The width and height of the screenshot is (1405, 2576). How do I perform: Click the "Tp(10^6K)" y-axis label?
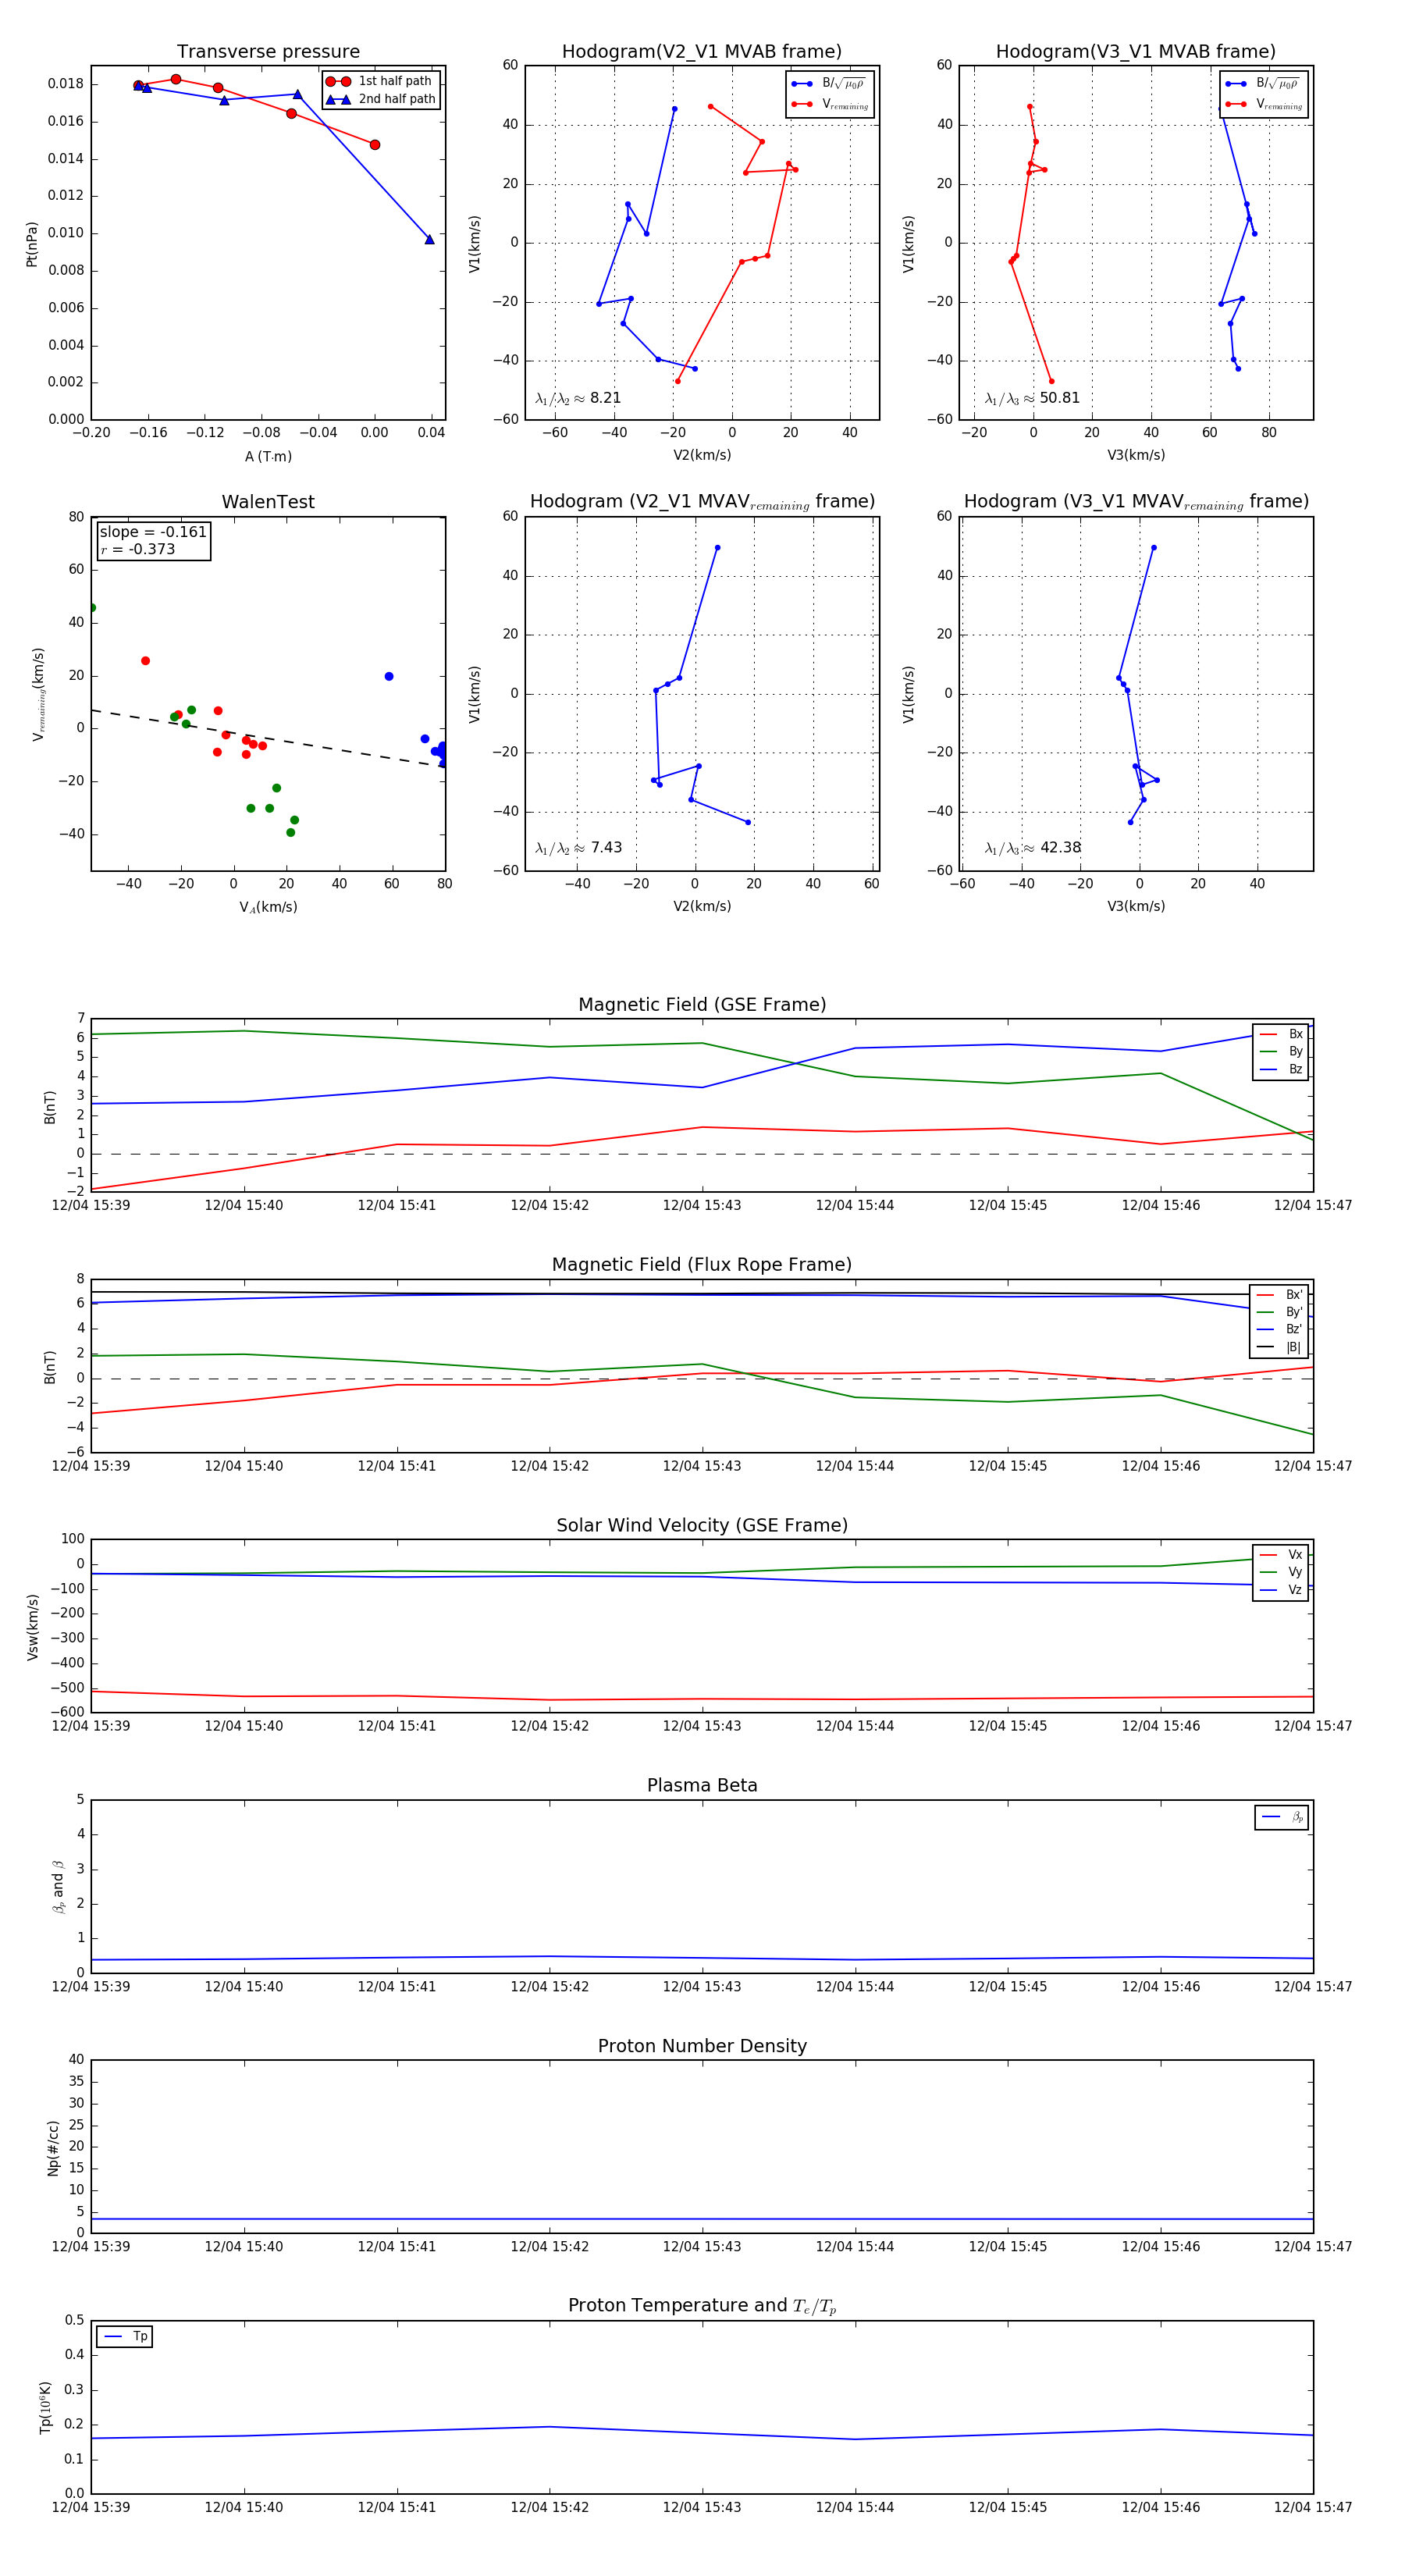pos(45,2407)
